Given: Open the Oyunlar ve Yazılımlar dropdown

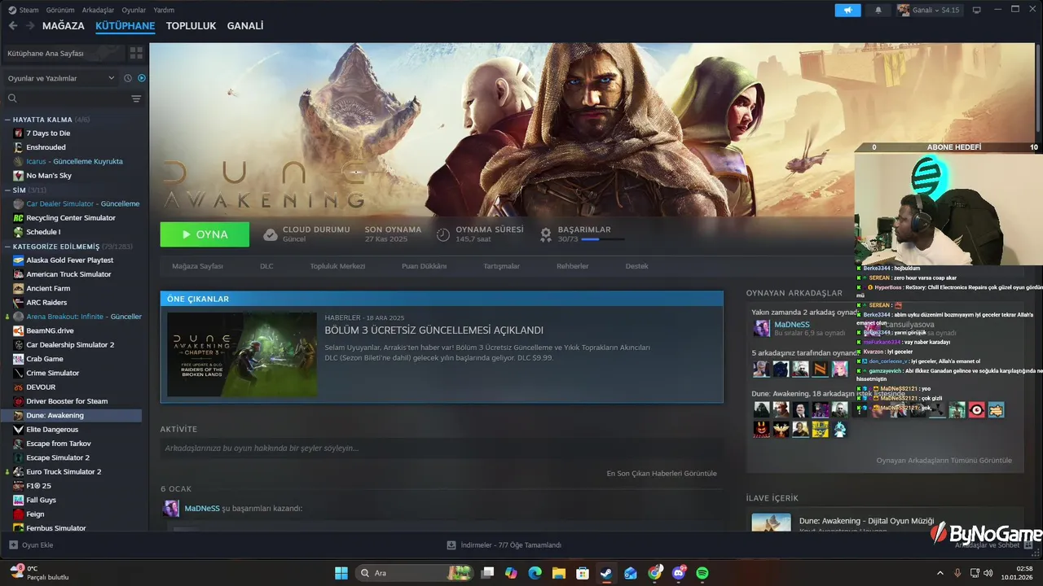Looking at the screenshot, I should click(x=61, y=78).
